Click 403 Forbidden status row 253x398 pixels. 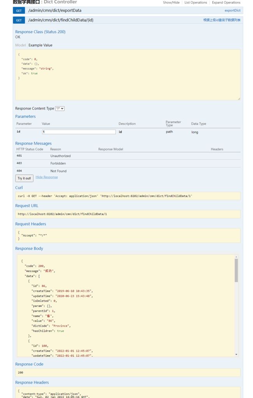[x=128, y=163]
